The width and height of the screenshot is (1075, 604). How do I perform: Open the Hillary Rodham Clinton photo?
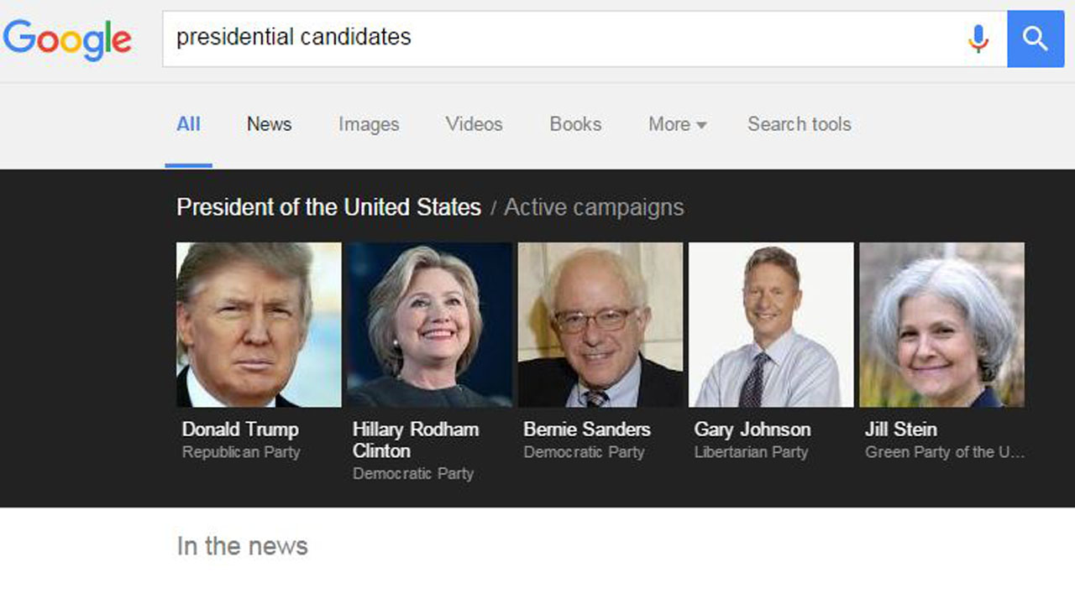point(429,325)
